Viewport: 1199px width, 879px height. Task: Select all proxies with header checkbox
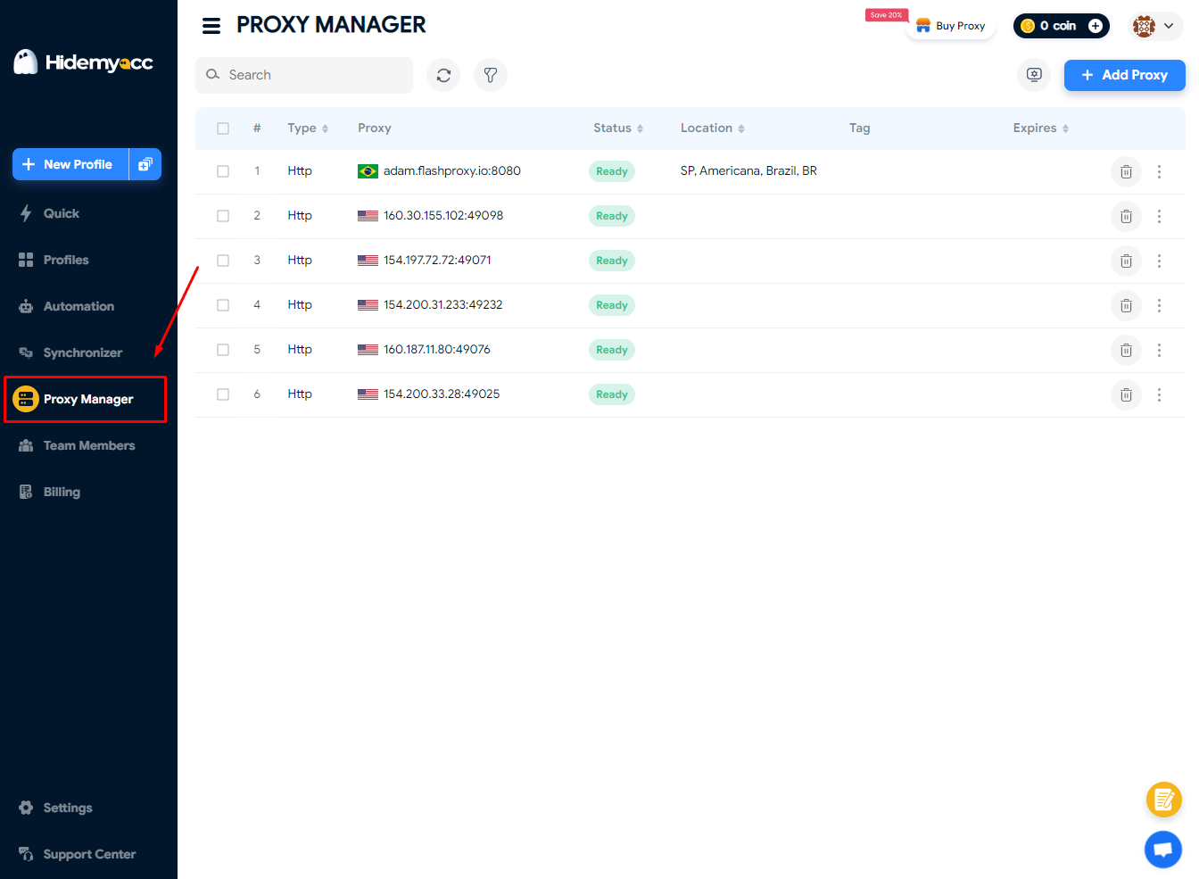[x=223, y=129]
